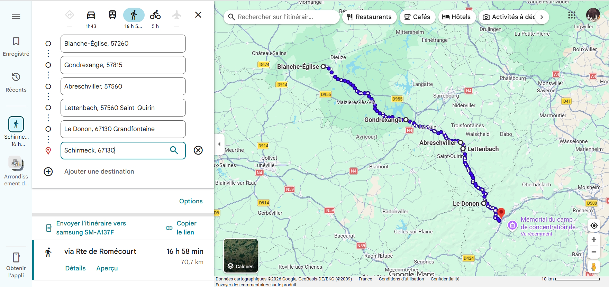Click the search icon in Schirmeck field
The image size is (609, 287).
point(174,150)
